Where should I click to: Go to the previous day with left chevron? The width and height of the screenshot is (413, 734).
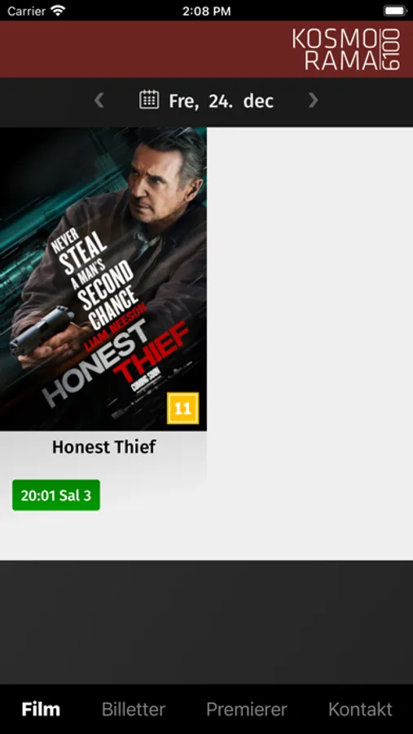(x=99, y=100)
